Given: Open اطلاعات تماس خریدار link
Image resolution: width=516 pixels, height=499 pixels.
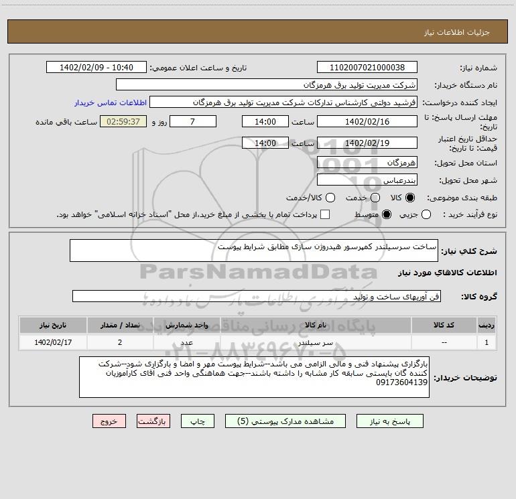Looking at the screenshot, I should (x=111, y=102).
